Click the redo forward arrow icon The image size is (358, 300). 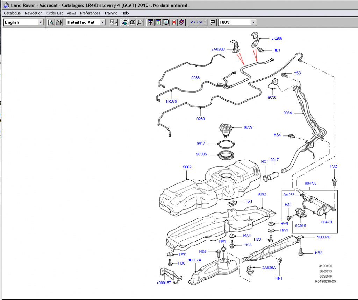[x=200, y=22]
